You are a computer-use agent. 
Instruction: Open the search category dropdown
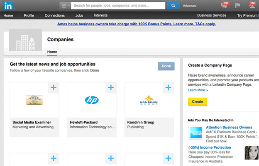[x=65, y=6]
